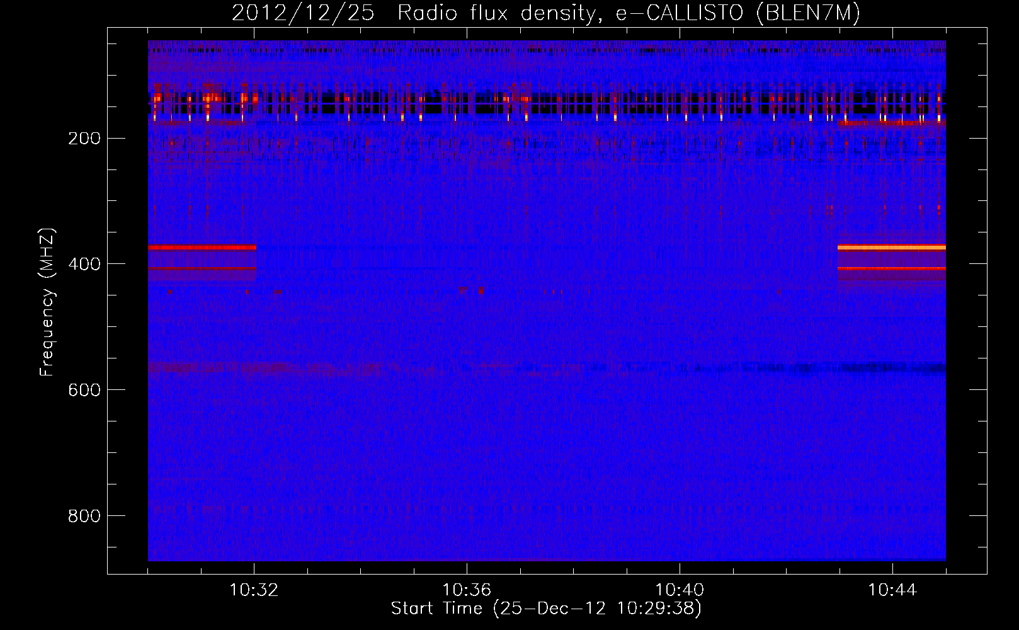Screen dimensions: 1019x630
Task: Click the 10:40 time tick label
Action: coord(680,590)
